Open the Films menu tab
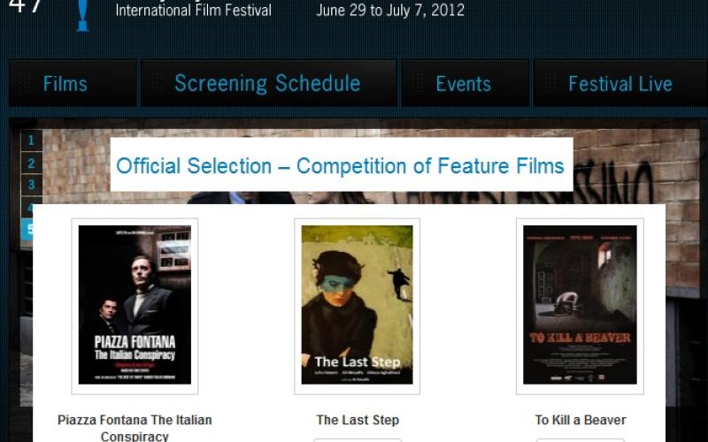 coord(73,83)
